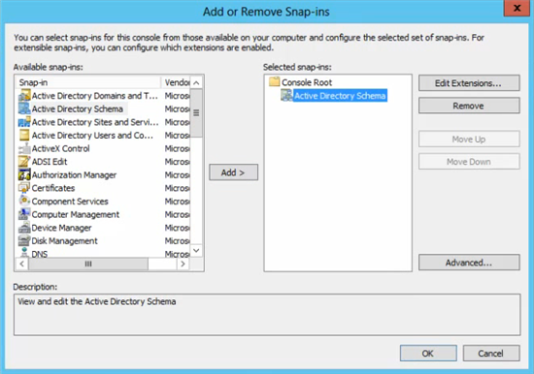Image resolution: width=534 pixels, height=374 pixels.
Task: Select Console Root in the selected snap-ins tree
Action: pos(307,82)
